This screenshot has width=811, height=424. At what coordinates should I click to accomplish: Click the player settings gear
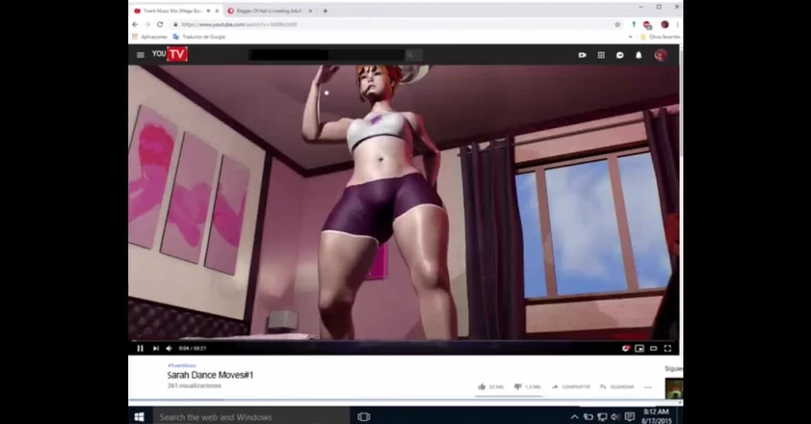tap(626, 349)
